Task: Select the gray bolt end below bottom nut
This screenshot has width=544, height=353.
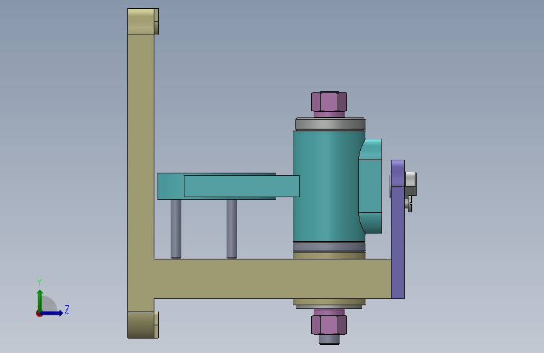Action: coord(329,339)
